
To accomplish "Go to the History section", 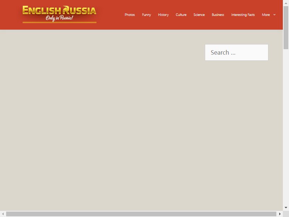I will coord(163,15).
